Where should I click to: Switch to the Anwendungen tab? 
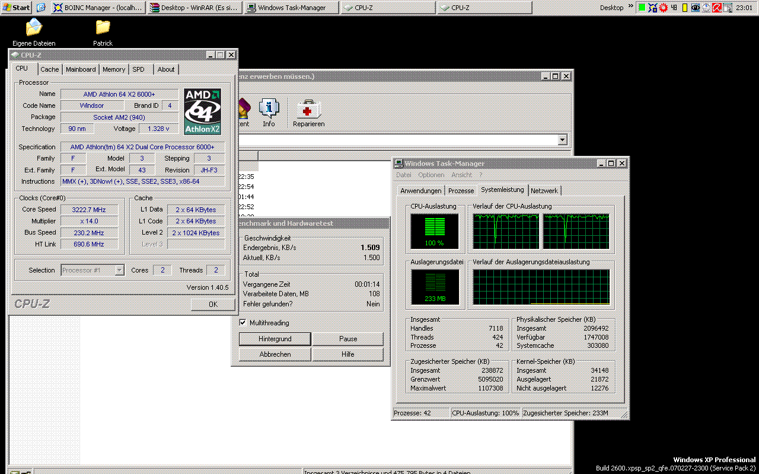click(x=421, y=191)
